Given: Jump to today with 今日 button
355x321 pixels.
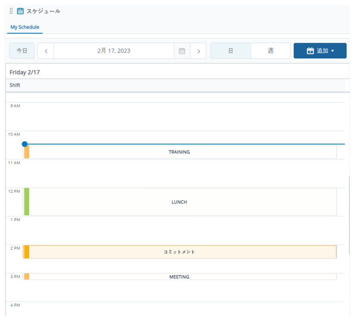Looking at the screenshot, I should [22, 50].
